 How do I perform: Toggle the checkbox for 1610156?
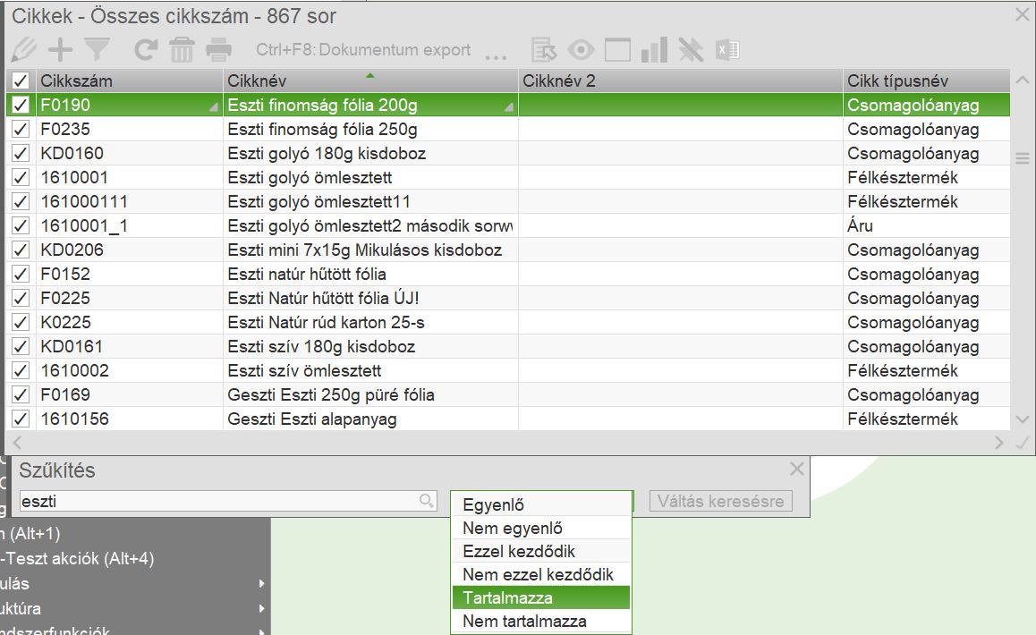coord(21,419)
